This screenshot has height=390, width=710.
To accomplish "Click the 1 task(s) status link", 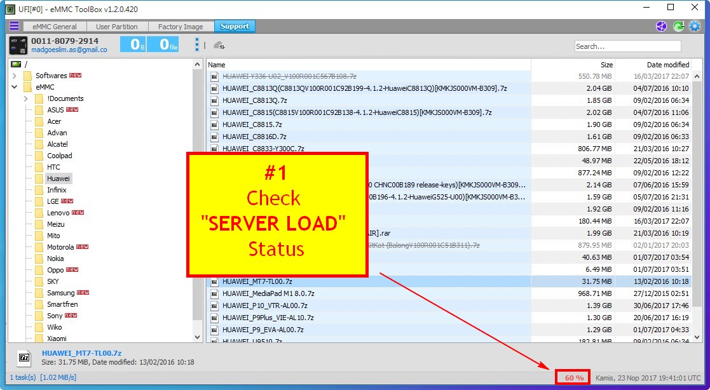I will [x=23, y=377].
